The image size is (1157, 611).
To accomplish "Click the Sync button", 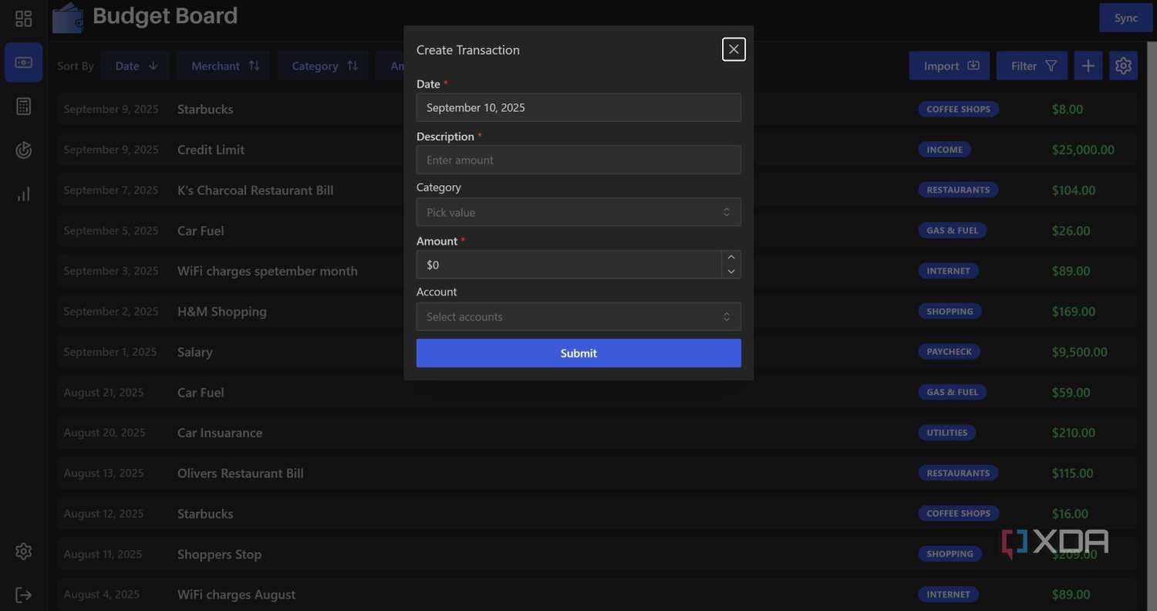I will click(x=1125, y=18).
